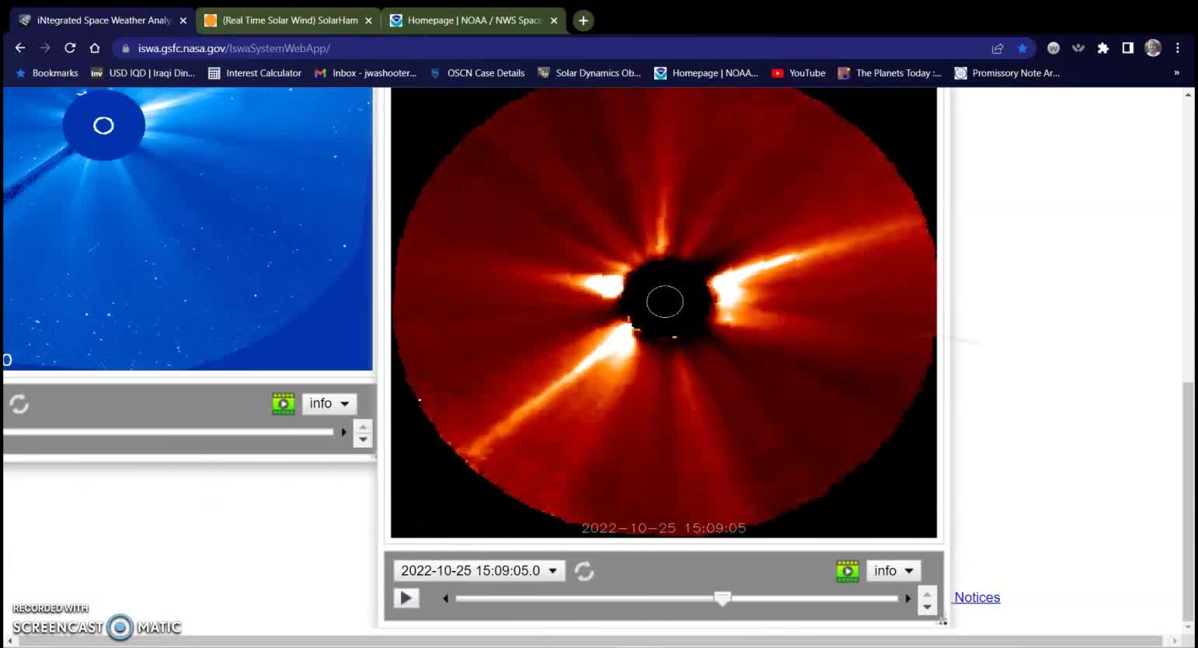Open The Planets Today bookmark
This screenshot has width=1198, height=648.
(890, 73)
